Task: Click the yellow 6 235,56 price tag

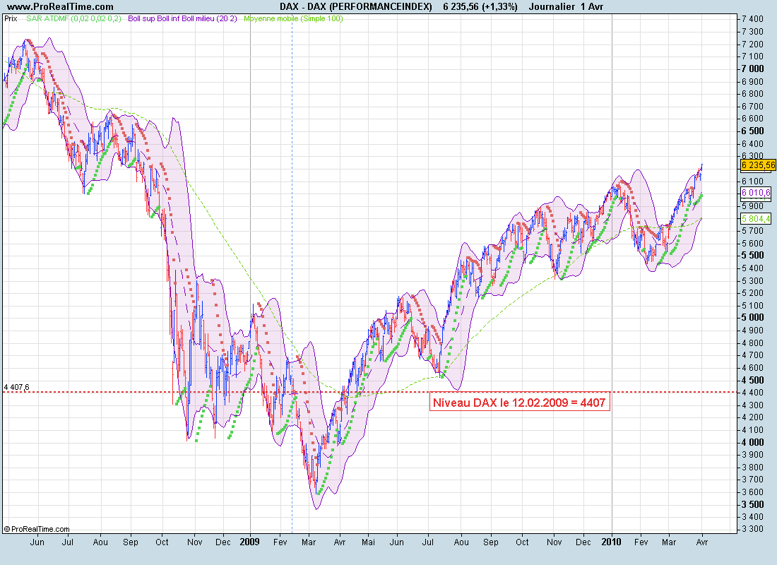Action: (758, 165)
